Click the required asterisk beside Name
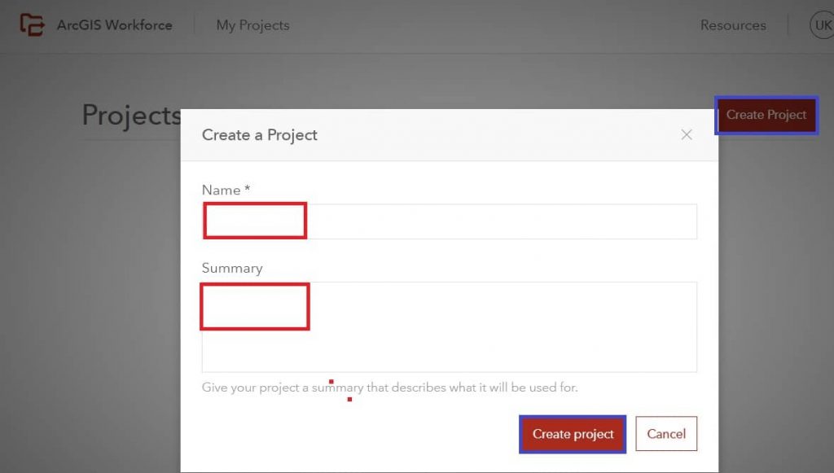The width and height of the screenshot is (834, 473). pos(248,188)
